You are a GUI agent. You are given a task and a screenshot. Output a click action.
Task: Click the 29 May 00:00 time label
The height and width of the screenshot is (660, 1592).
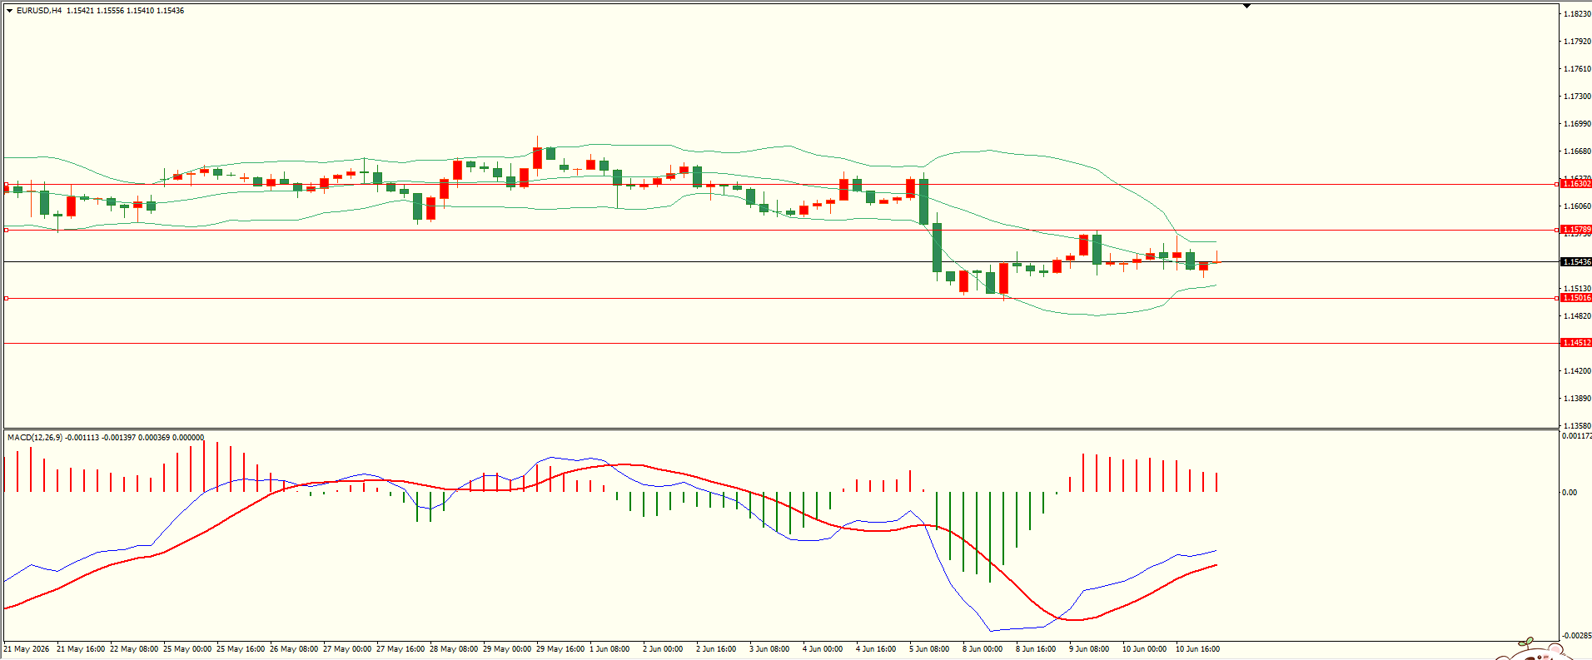[x=507, y=649]
